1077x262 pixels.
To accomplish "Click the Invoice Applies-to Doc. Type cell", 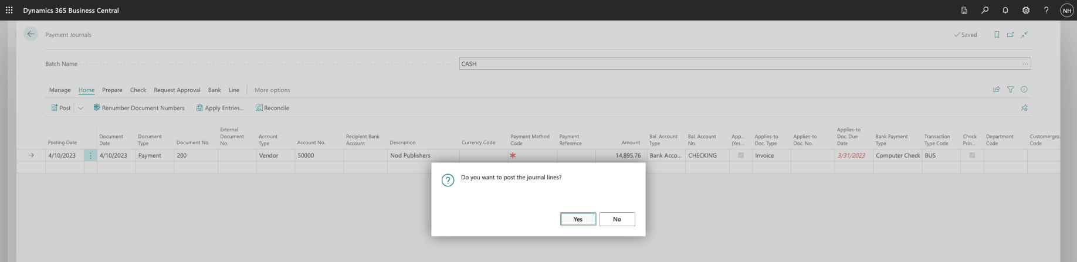I will click(x=771, y=155).
